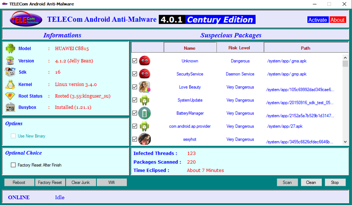Click the Clean button
This screenshot has height=205, width=352.
tap(311, 183)
